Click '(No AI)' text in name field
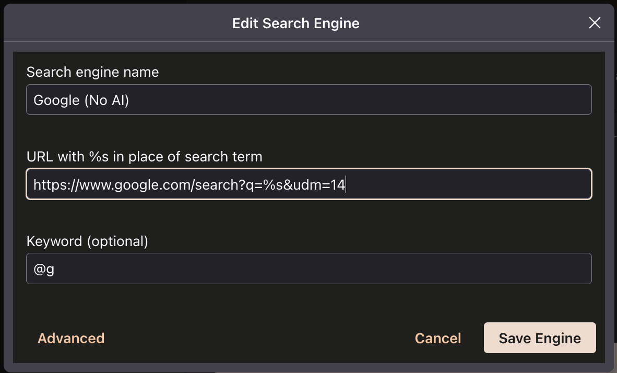 (x=106, y=100)
